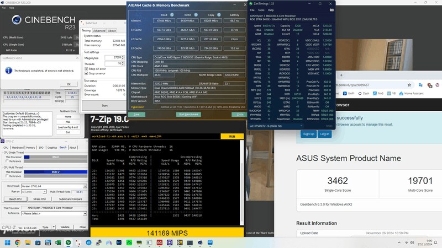The width and height of the screenshot is (442, 248).
Task: Open the BM benchmark icon on taskbar
Action: click(x=180, y=242)
